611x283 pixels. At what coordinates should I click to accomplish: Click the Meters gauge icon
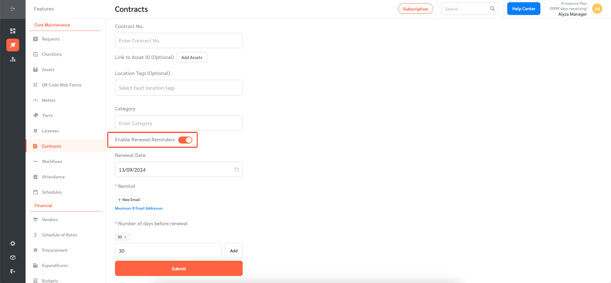click(36, 100)
